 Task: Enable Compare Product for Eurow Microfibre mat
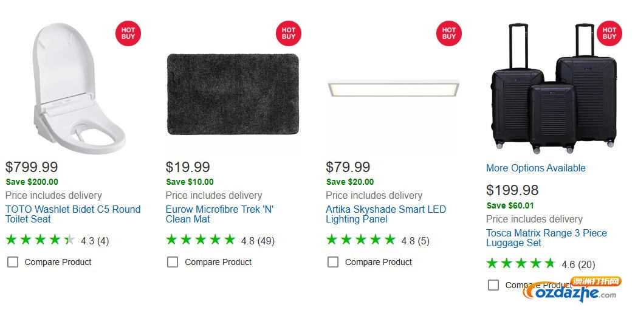[x=173, y=262]
